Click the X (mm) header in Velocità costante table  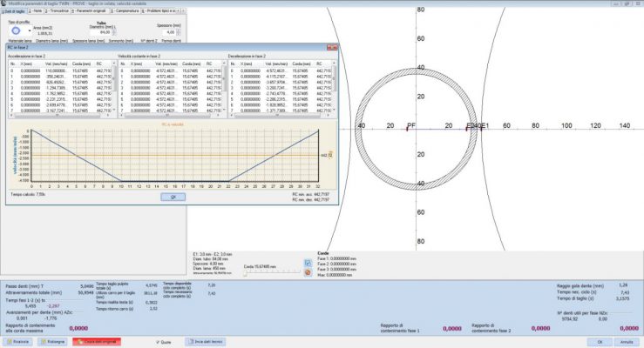coord(141,64)
